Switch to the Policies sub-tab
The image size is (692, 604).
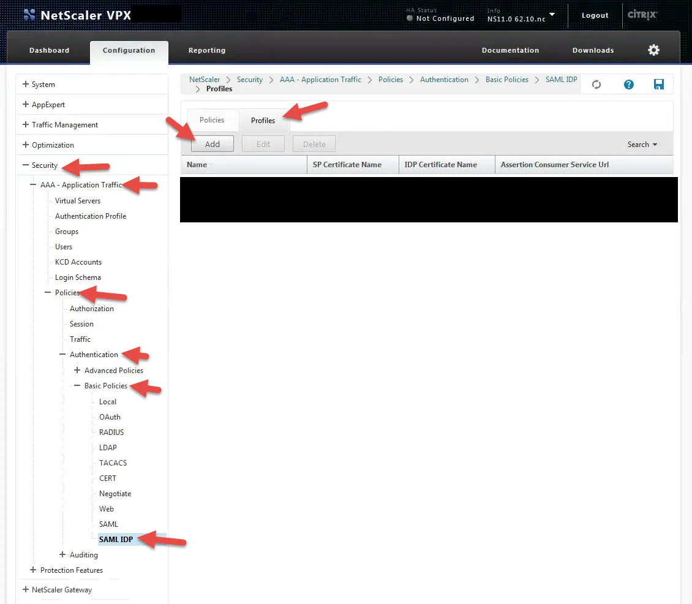pos(212,120)
